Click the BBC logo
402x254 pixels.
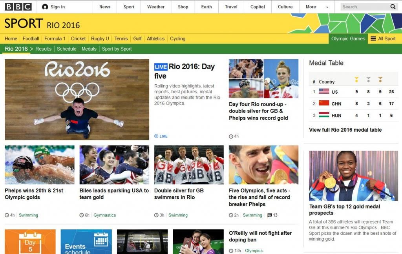(x=18, y=7)
